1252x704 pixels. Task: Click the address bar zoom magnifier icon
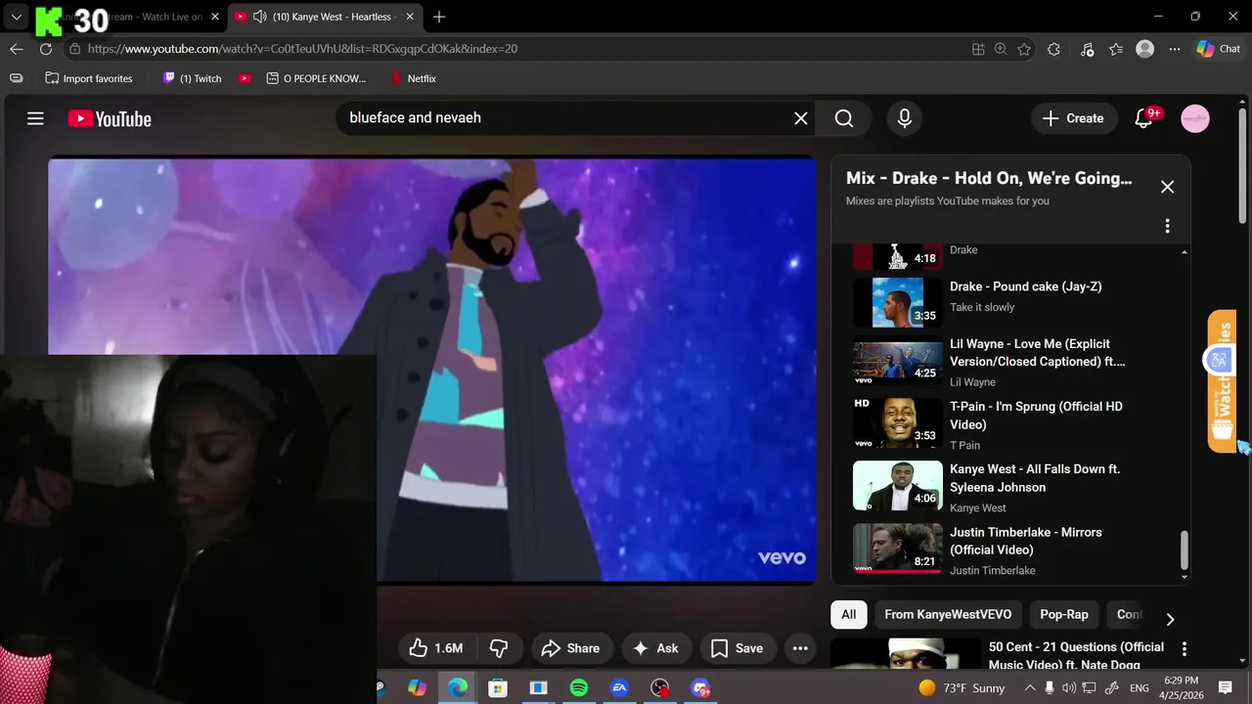(1001, 49)
